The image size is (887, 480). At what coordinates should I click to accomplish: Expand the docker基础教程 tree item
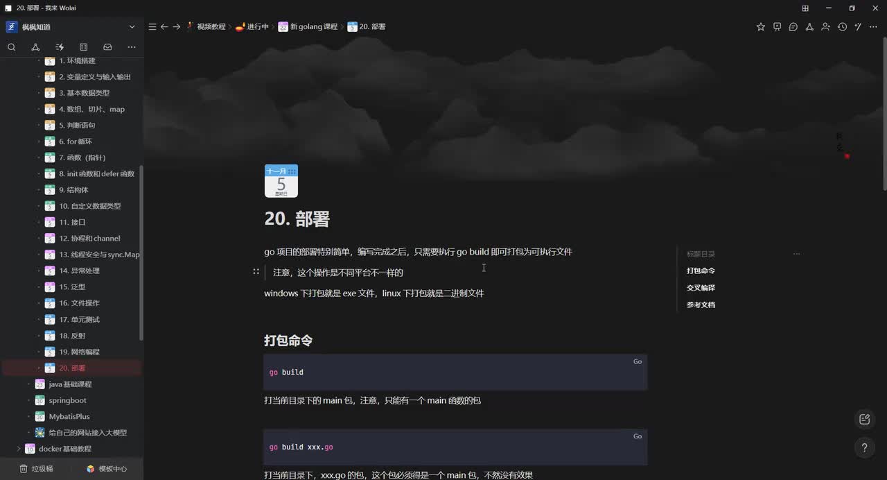coord(19,449)
